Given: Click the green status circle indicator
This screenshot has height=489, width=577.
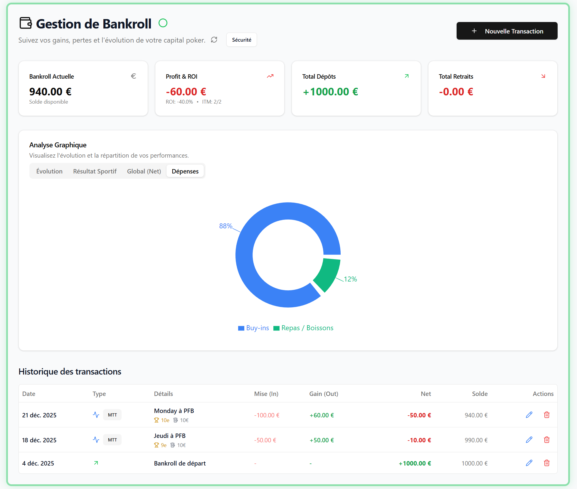Looking at the screenshot, I should pos(163,23).
